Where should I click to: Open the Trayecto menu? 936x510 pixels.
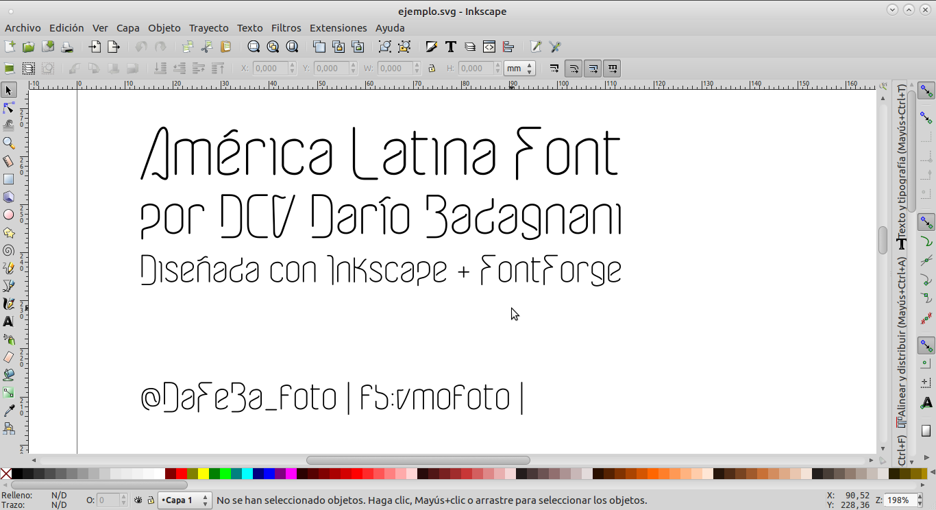[x=209, y=28]
